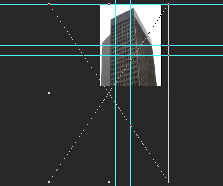Click the top-center transform edge handle
Screen dimensions: 223x186
109,4
